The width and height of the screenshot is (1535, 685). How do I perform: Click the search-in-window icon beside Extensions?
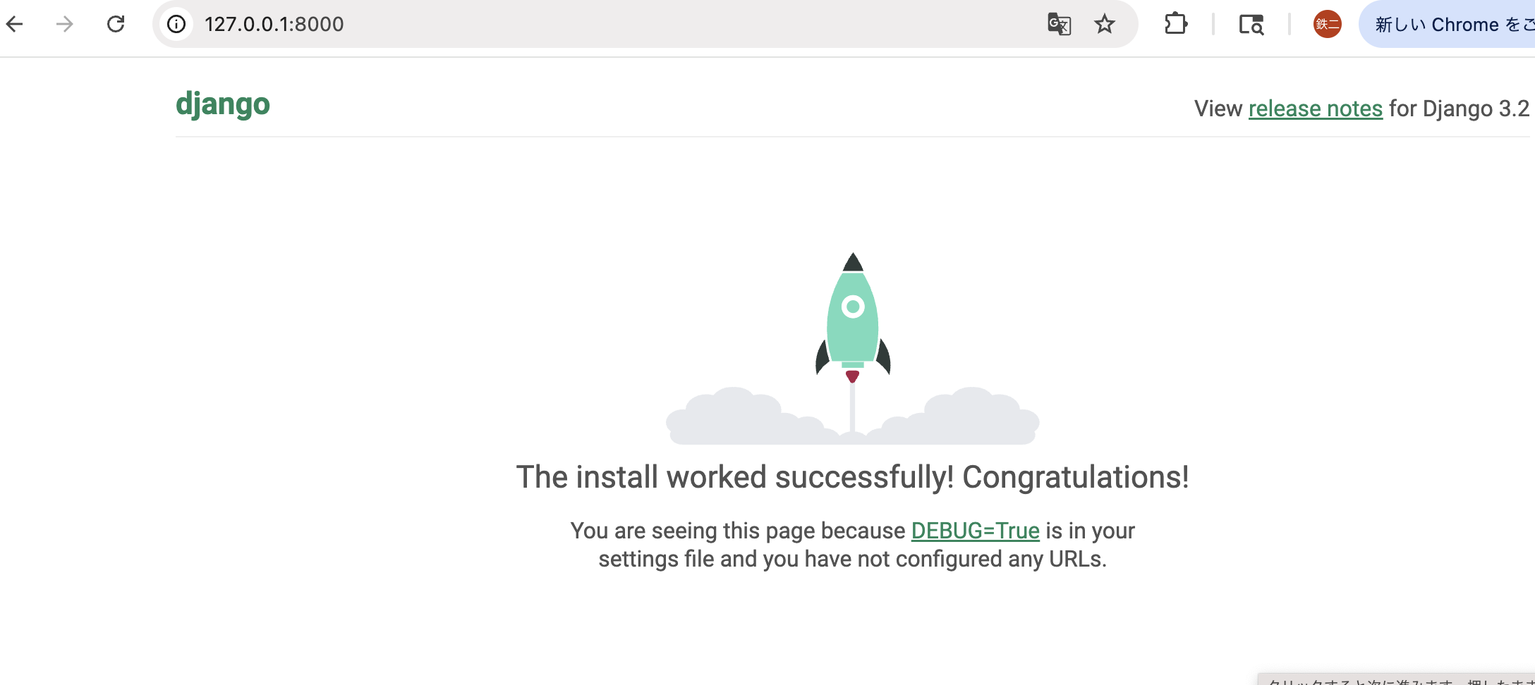click(x=1251, y=24)
